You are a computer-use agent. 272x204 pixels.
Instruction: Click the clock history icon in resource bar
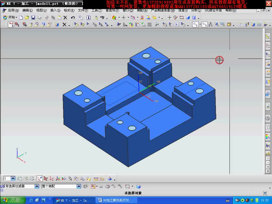point(268,118)
